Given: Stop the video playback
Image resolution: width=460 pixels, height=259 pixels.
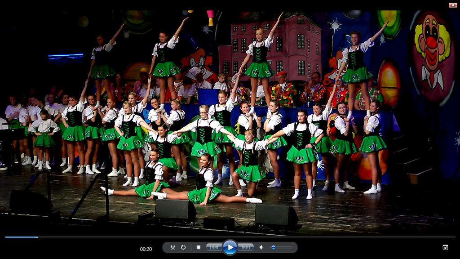Looking at the screenshot, I should tap(198, 248).
